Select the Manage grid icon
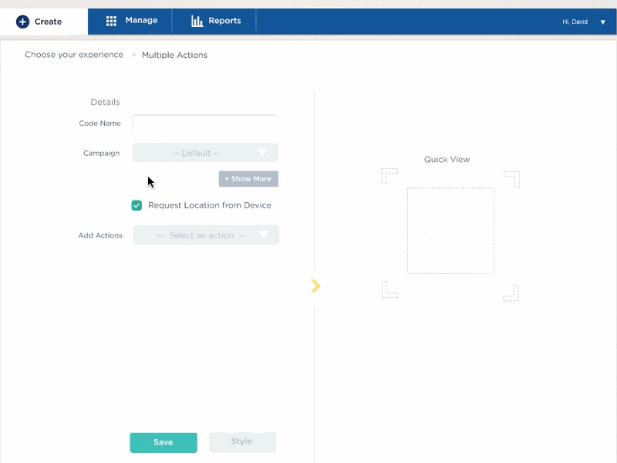This screenshot has width=617, height=463. pyautogui.click(x=112, y=21)
